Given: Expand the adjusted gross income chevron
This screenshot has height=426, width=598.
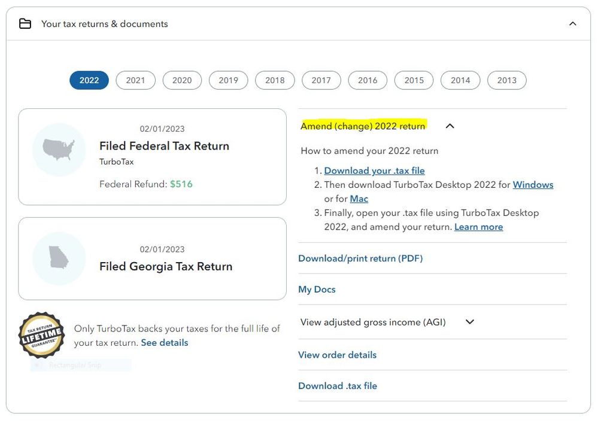Looking at the screenshot, I should (470, 322).
